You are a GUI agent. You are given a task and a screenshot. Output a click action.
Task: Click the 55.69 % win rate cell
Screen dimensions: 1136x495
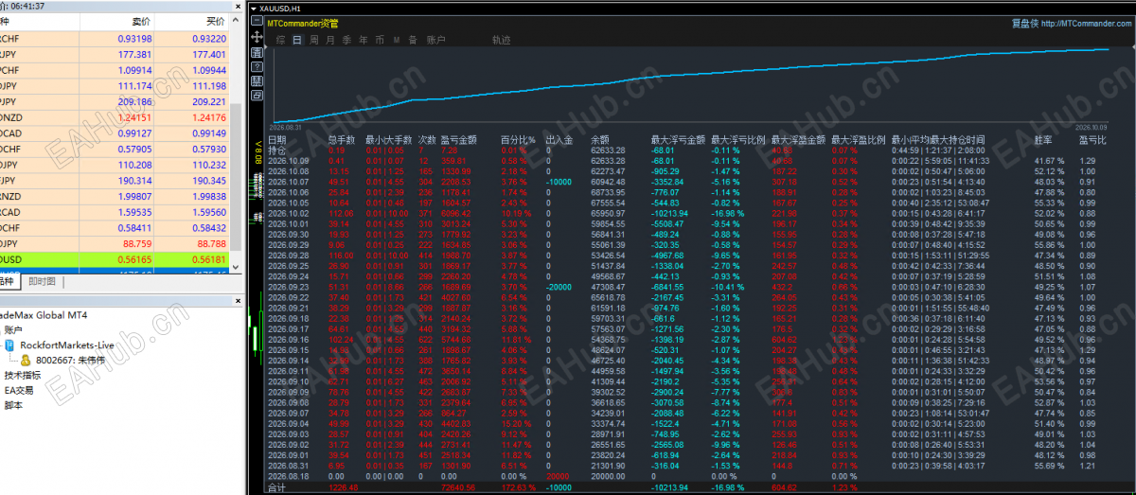[1049, 464]
